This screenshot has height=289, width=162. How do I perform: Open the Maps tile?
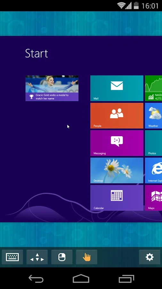[x=154, y=198]
